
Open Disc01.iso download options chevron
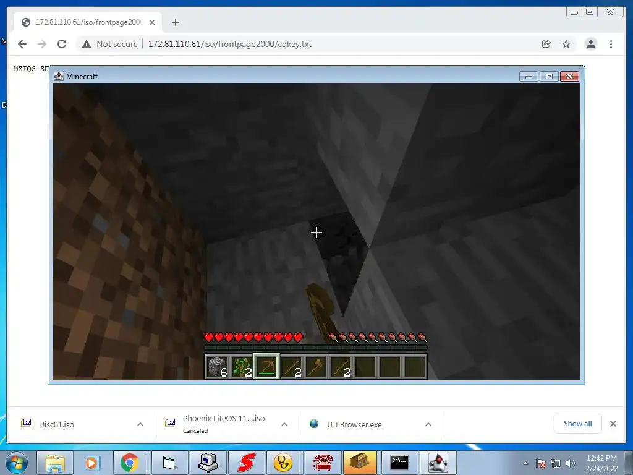pos(140,424)
